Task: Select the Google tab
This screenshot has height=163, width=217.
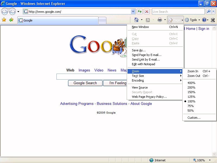Action: click(58, 20)
